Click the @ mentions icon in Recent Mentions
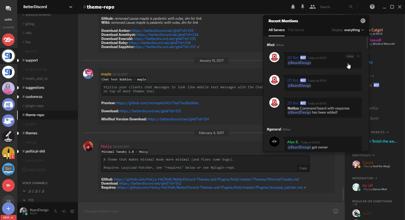The height and width of the screenshot is (220, 405). tap(363, 21)
